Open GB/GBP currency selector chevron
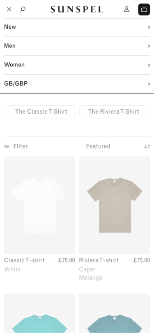 (x=149, y=84)
